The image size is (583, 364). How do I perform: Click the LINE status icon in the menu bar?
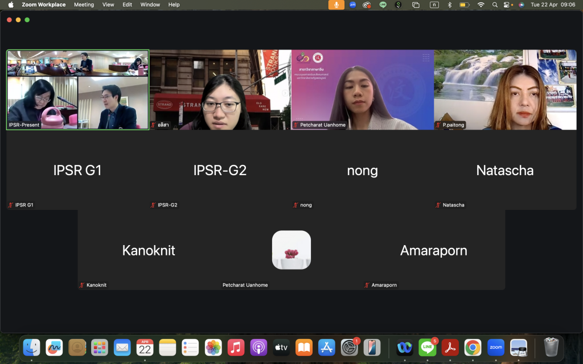(383, 5)
